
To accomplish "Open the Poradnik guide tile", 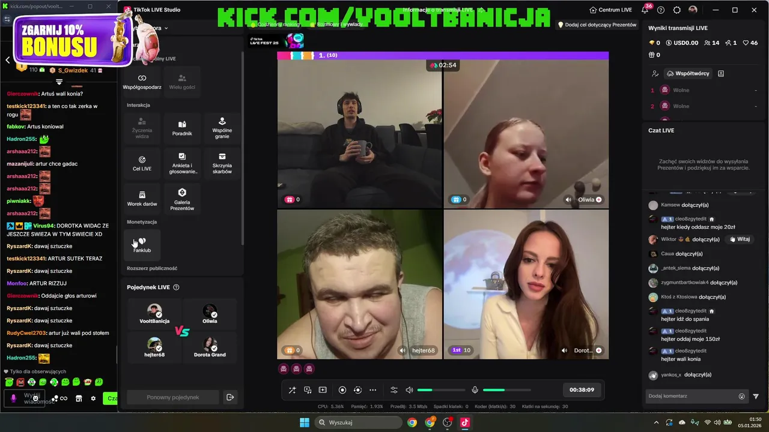I will click(x=182, y=128).
